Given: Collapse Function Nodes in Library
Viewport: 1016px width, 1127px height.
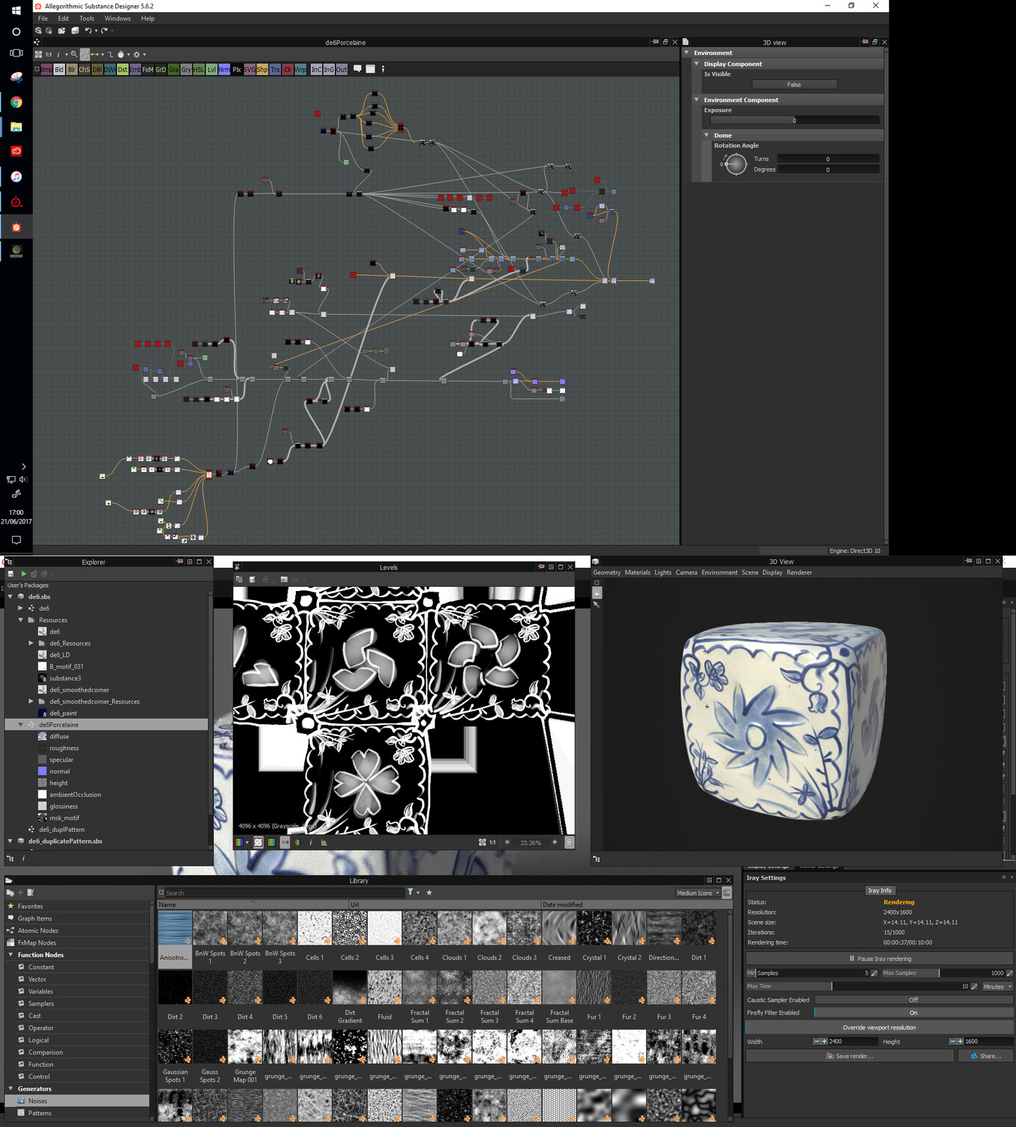Looking at the screenshot, I should [11, 955].
